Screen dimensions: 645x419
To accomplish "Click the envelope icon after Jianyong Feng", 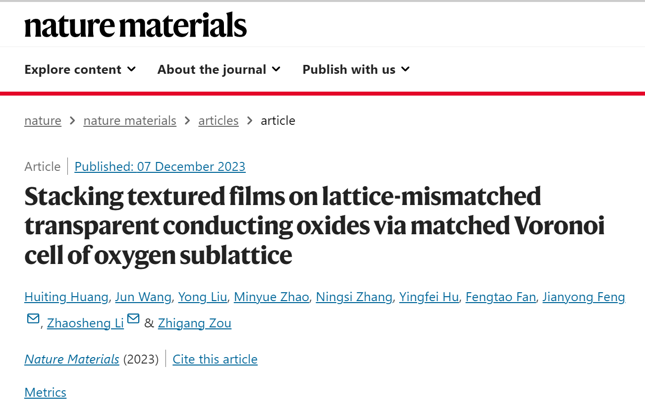I will pos(33,318).
